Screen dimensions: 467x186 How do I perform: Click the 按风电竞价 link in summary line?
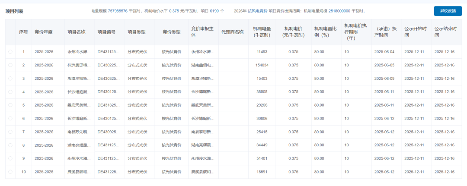pyautogui.click(x=257, y=11)
